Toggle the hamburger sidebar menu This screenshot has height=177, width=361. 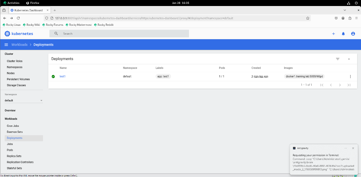click(x=6, y=45)
